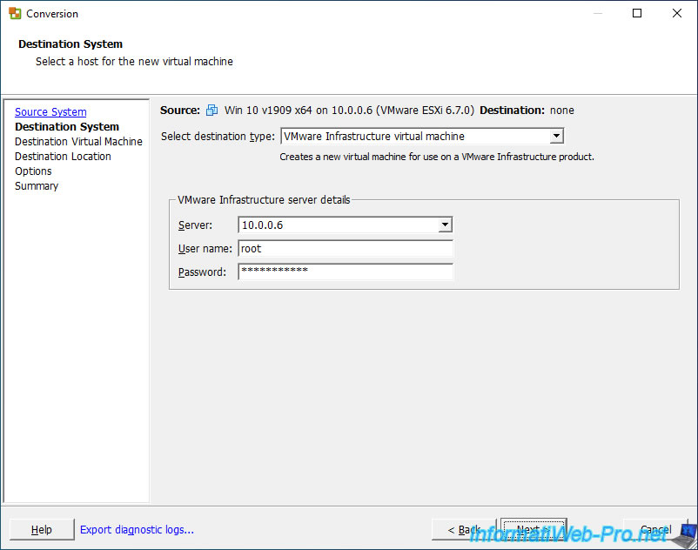The width and height of the screenshot is (698, 550).
Task: Focus the User name field containing root
Action: coord(346,249)
